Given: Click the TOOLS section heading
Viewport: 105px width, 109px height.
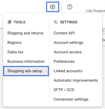Looking at the screenshot, I should tap(19, 22).
